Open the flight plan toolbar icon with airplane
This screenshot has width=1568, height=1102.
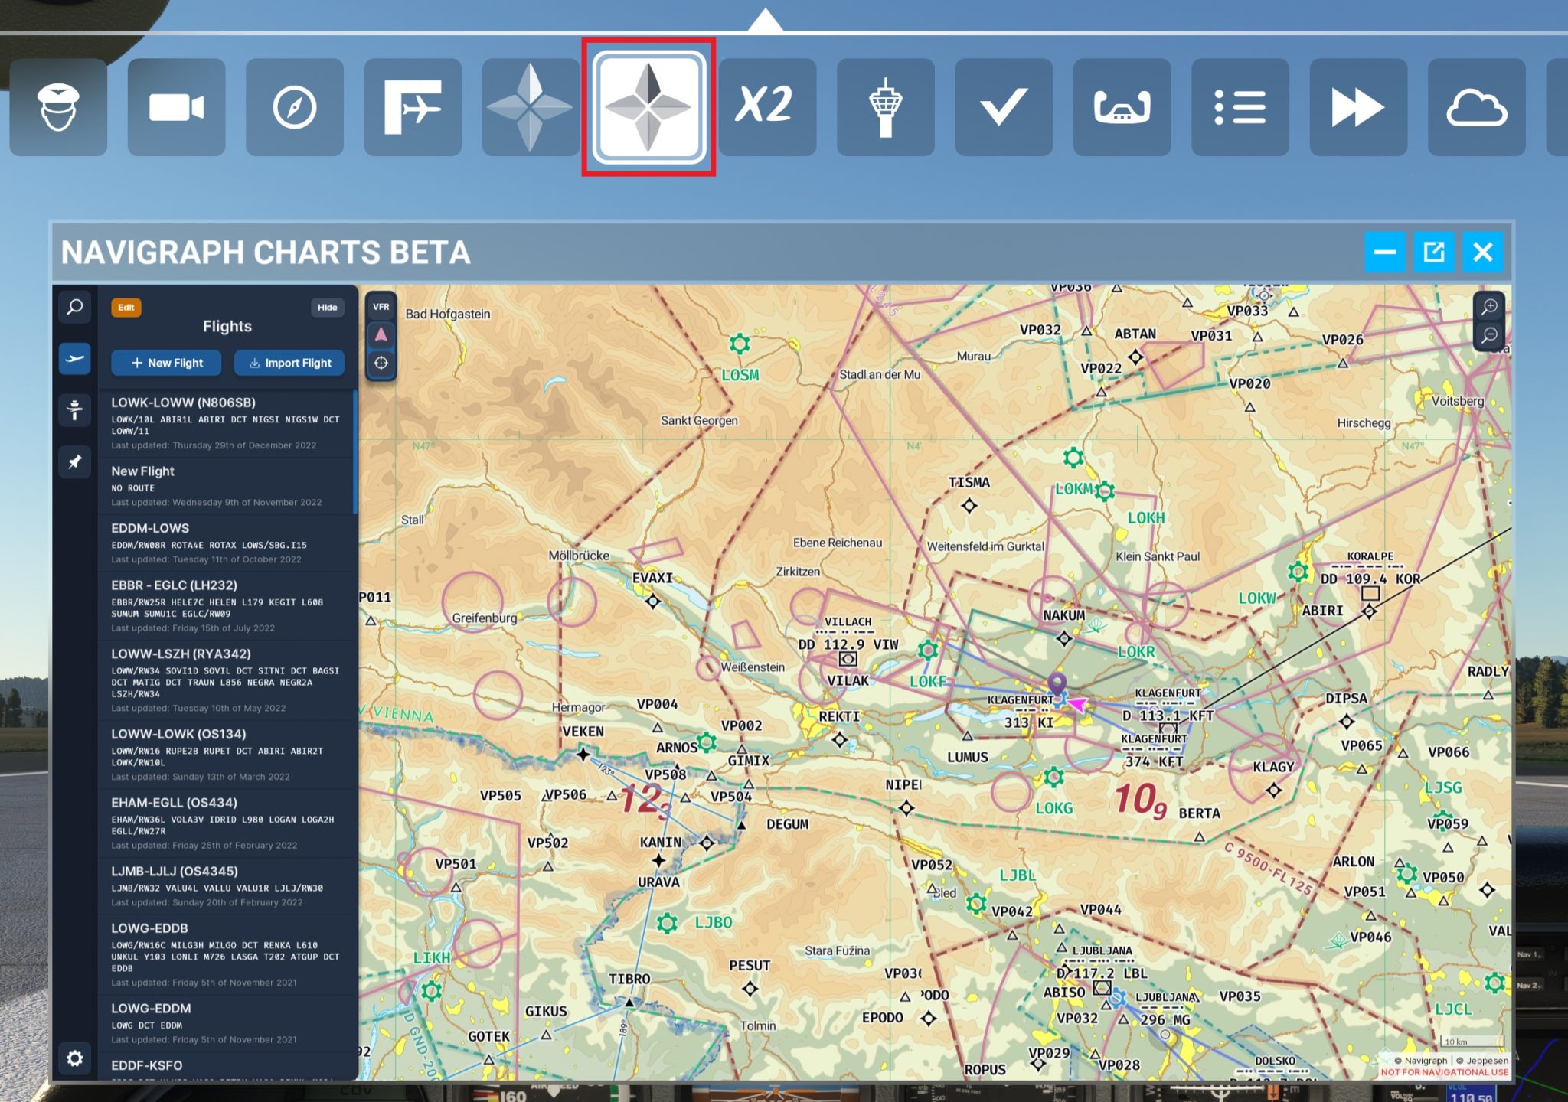click(413, 107)
